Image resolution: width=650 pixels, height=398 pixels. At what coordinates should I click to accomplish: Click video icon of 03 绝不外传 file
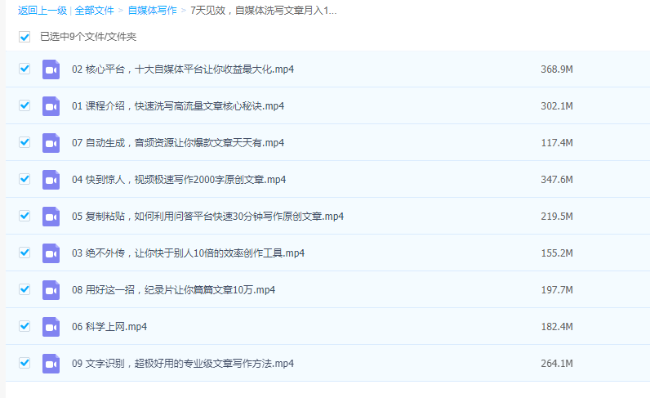[51, 253]
